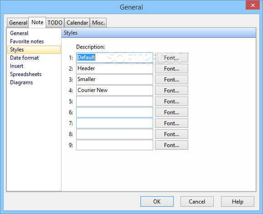Focus the empty style 9 description field
The image size is (263, 214).
tap(114, 145)
